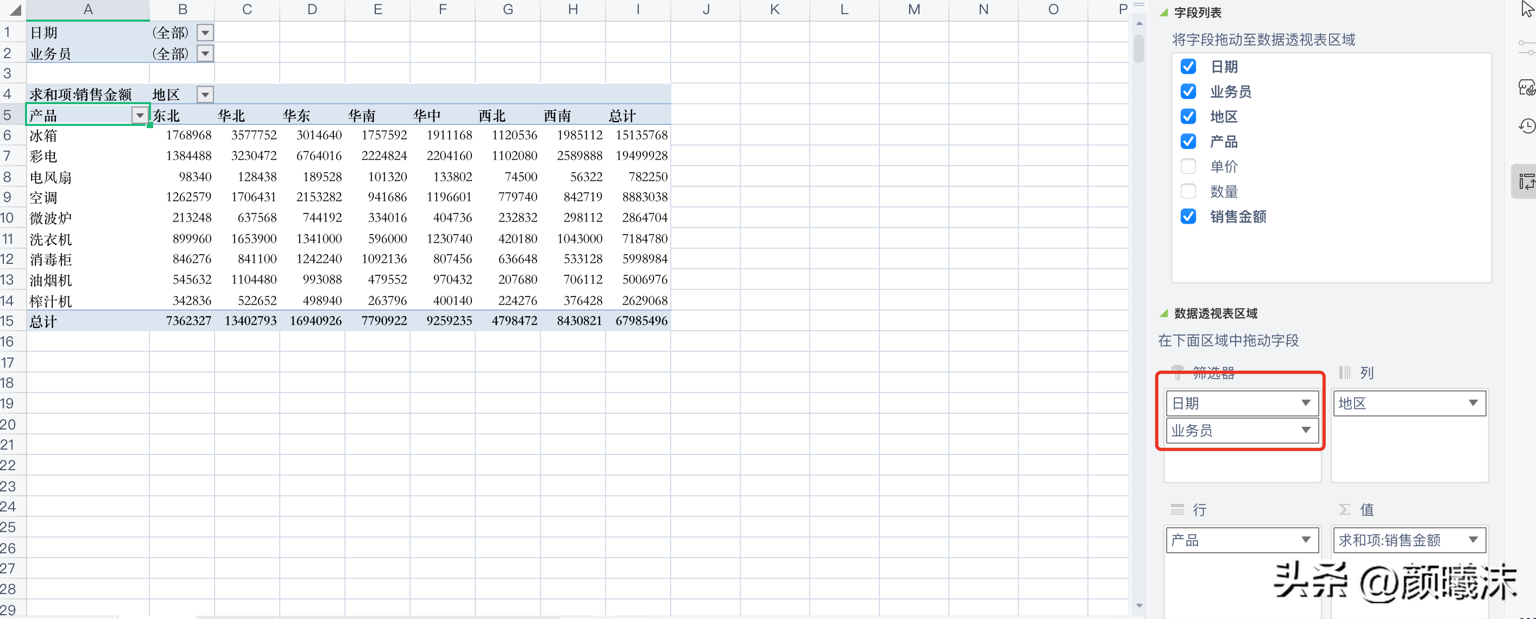Open the properties sliders icon in right sidebar

coord(1527,48)
